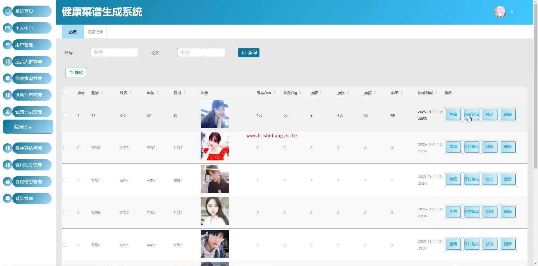Click the 姓名 search input field
Image resolution: width=538 pixels, height=266 pixels.
coord(201,53)
